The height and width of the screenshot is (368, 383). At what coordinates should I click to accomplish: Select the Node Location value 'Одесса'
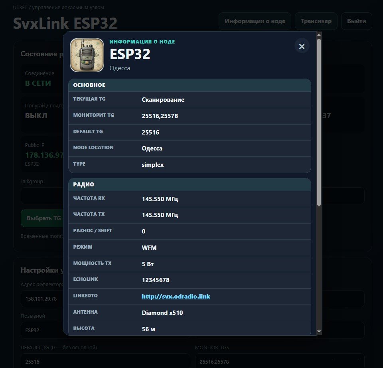152,148
